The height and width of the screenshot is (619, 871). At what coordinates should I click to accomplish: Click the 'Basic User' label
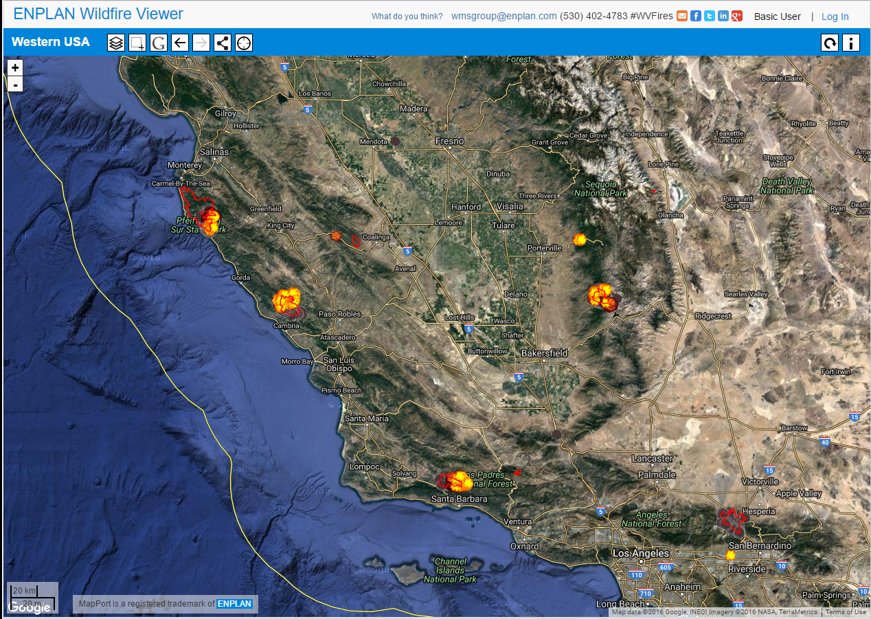[778, 16]
